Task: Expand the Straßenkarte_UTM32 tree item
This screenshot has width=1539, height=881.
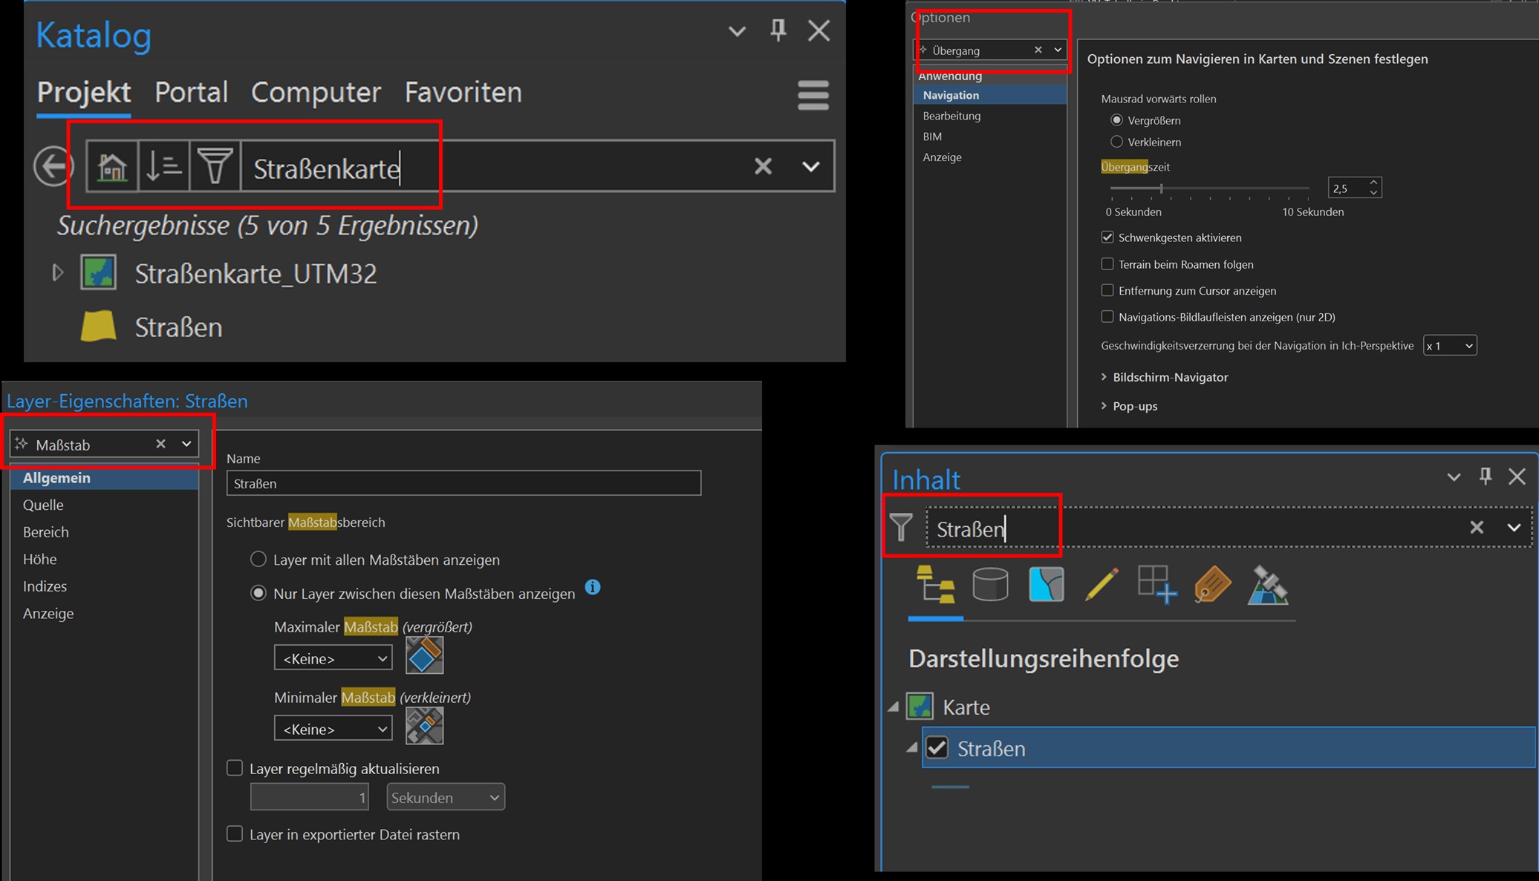Action: point(58,273)
